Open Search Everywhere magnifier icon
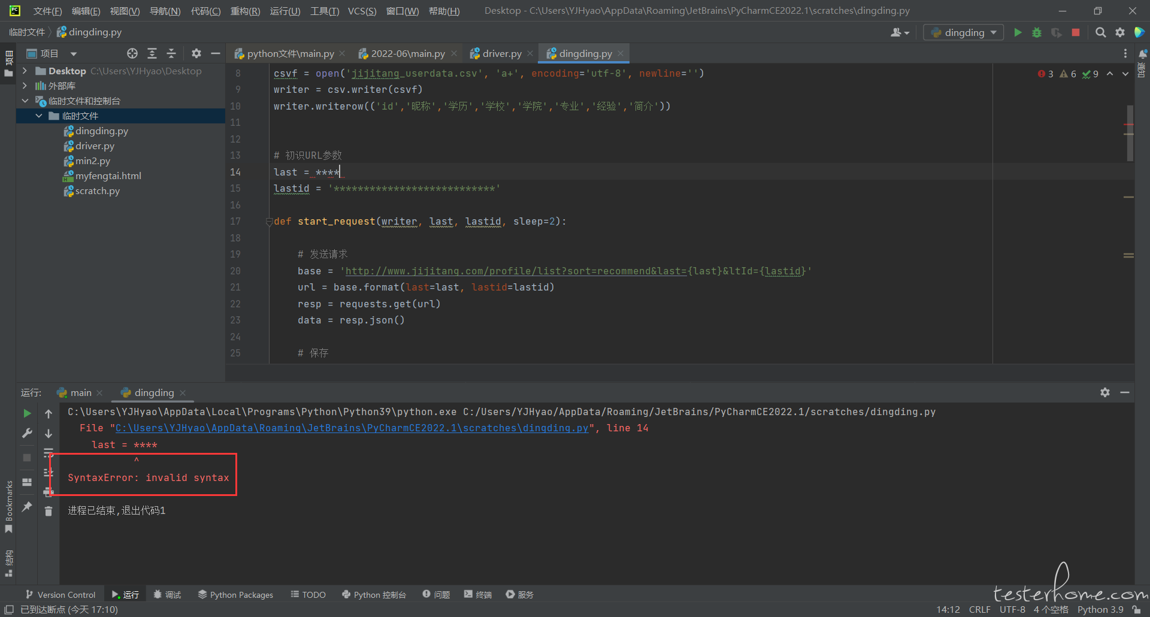 coord(1100,32)
